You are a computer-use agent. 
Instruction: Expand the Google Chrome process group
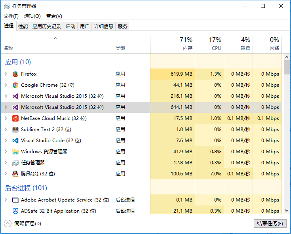click(6, 85)
